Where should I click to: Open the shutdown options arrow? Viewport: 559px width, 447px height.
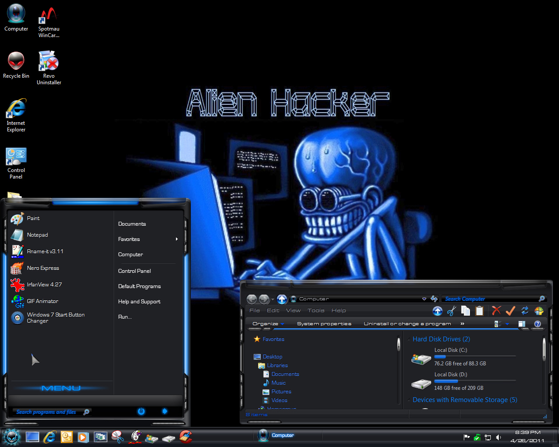coord(165,411)
